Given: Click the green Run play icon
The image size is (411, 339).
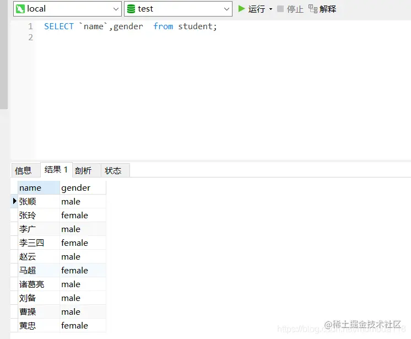Looking at the screenshot, I should [x=241, y=9].
